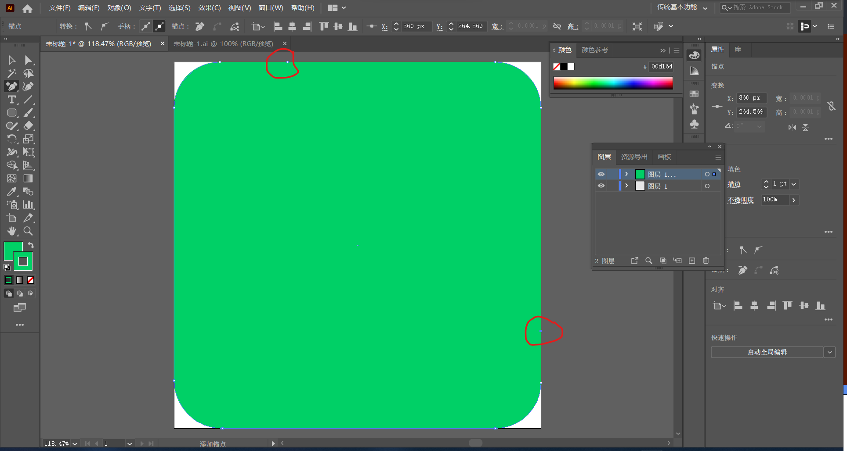Convert anchor to smooth in control bar

click(105, 26)
